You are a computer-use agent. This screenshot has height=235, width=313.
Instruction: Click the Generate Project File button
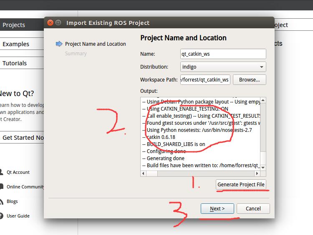click(241, 184)
